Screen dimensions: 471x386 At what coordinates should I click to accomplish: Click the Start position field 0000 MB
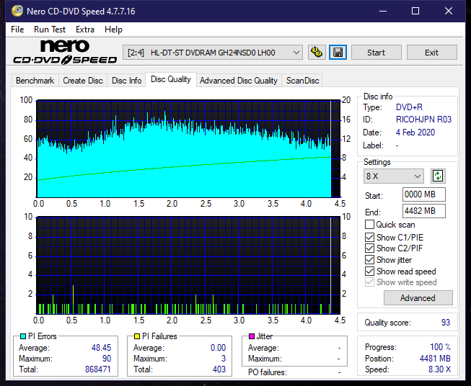pos(424,194)
